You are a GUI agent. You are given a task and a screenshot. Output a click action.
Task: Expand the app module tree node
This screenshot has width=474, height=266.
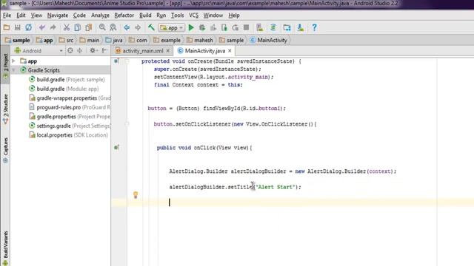click(x=13, y=61)
